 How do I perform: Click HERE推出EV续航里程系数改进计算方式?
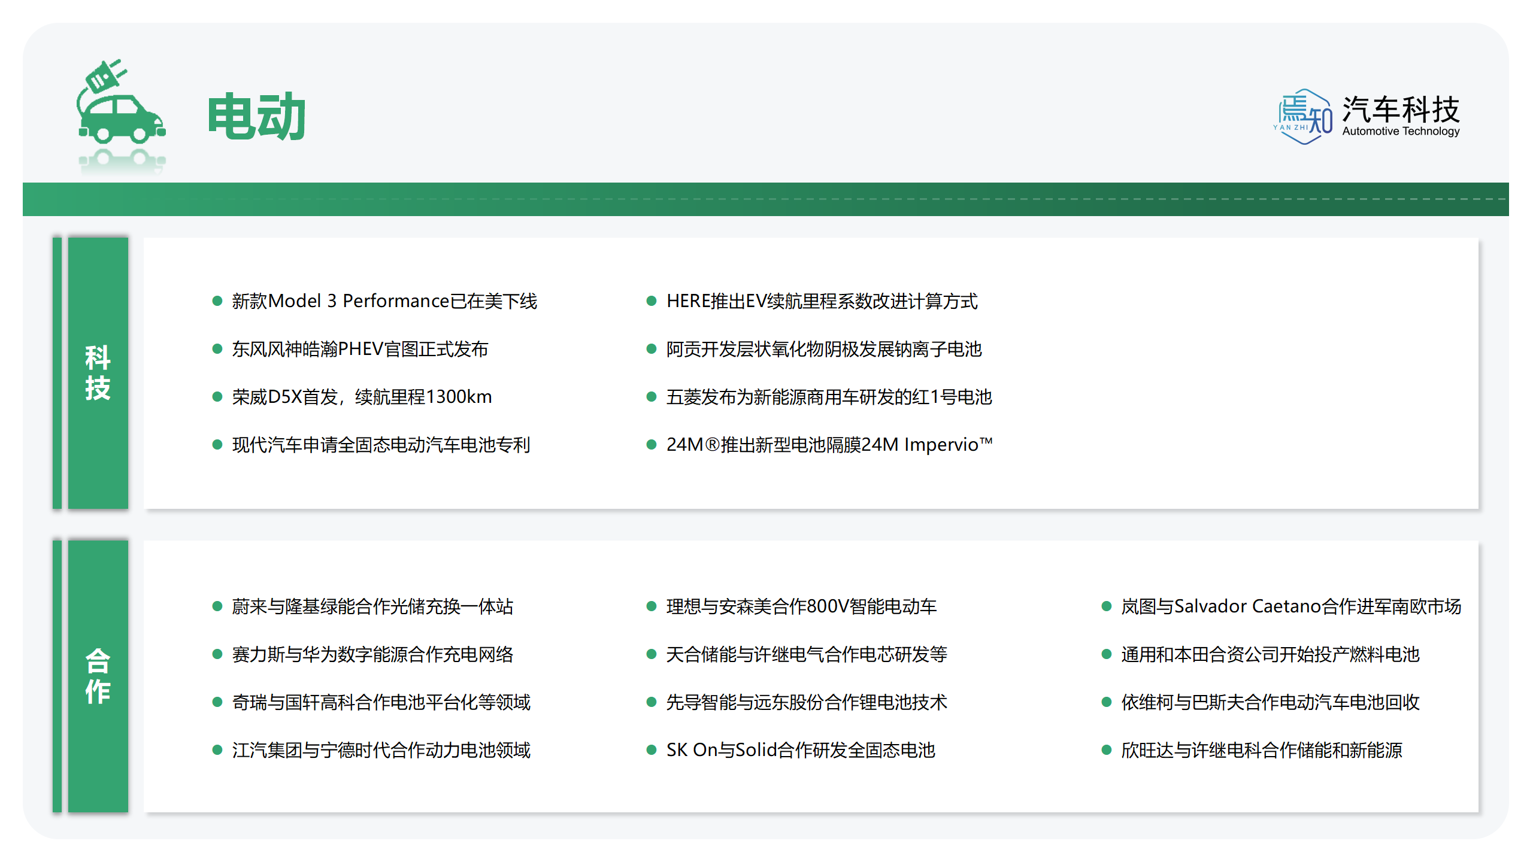point(822,301)
